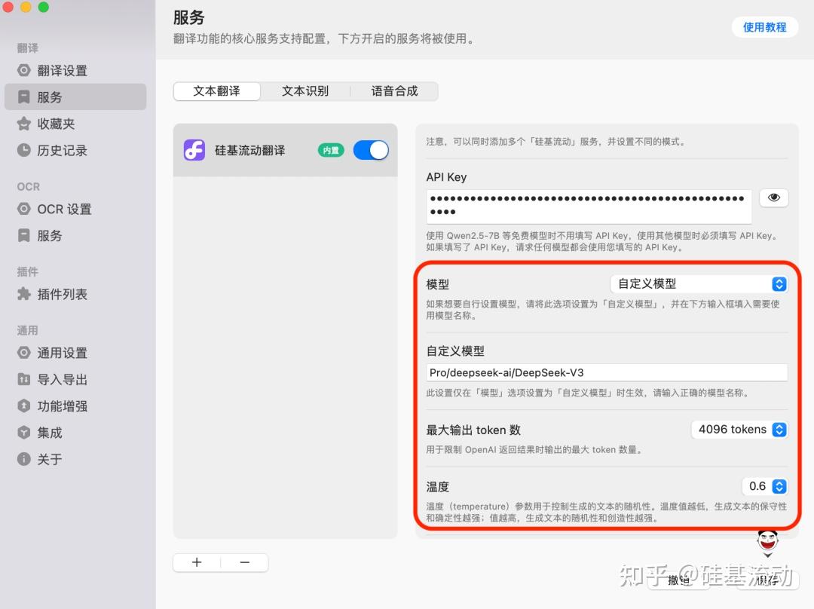Toggle visibility of the API Key field
Screen dimensions: 814x609
click(x=773, y=197)
